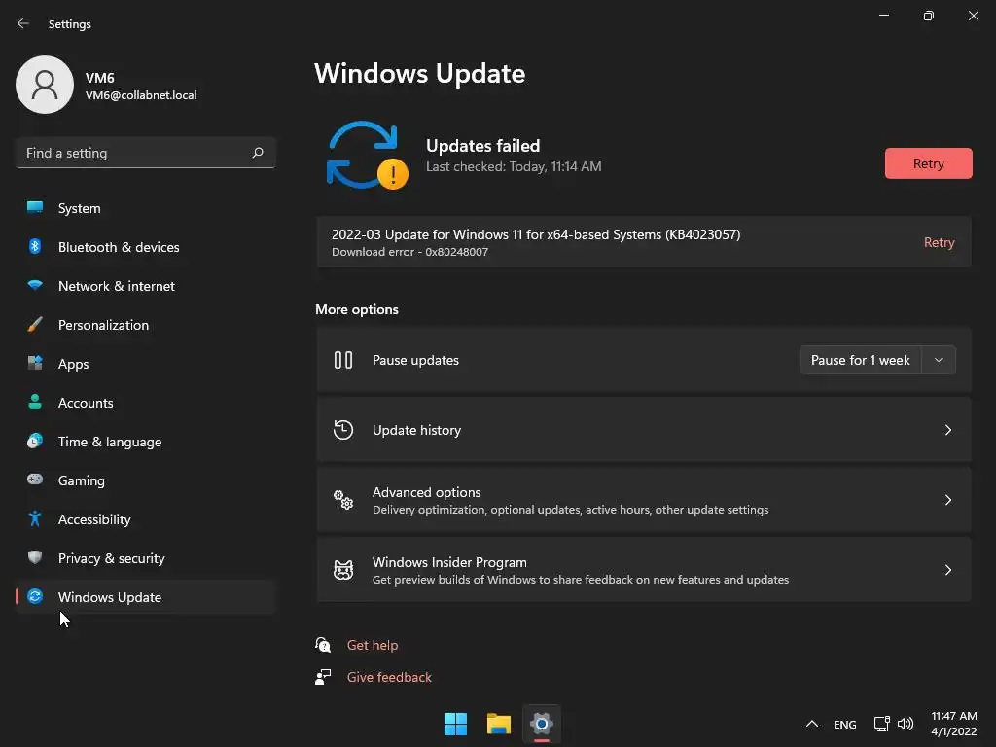Open the Get help link
Image resolution: width=996 pixels, height=747 pixels.
click(x=373, y=645)
